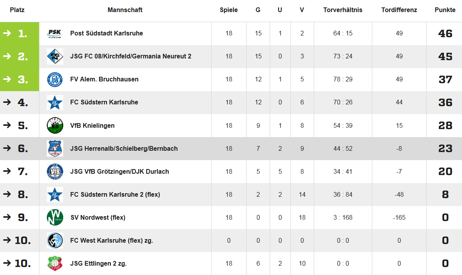Click the trend arrow beside rank 4
462x275 pixels.
(x=7, y=102)
